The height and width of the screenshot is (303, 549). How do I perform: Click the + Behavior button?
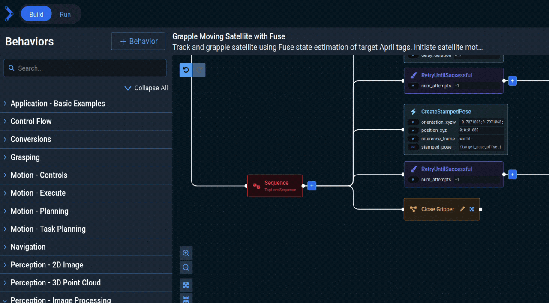click(138, 41)
